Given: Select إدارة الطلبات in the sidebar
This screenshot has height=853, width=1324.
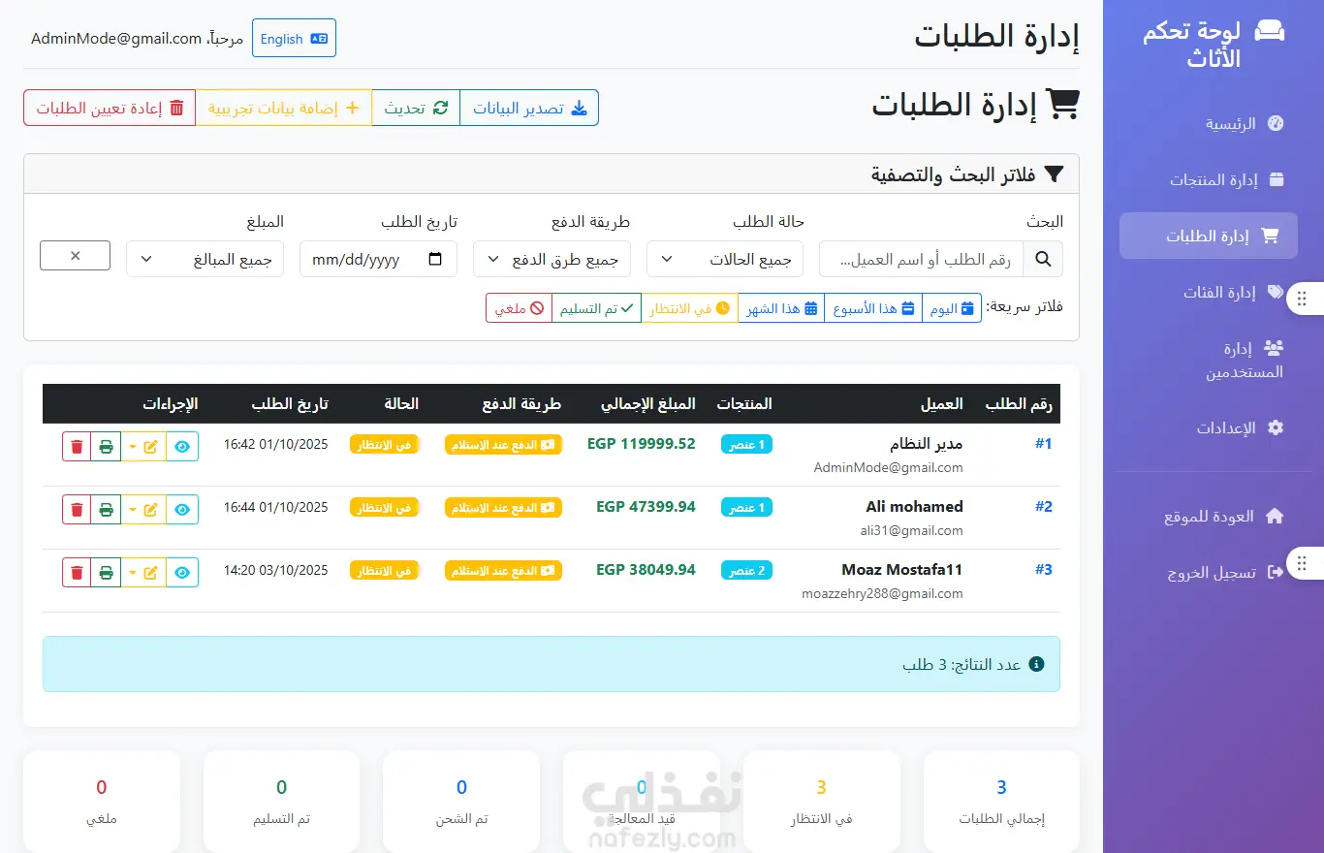Looking at the screenshot, I should pos(1209,236).
